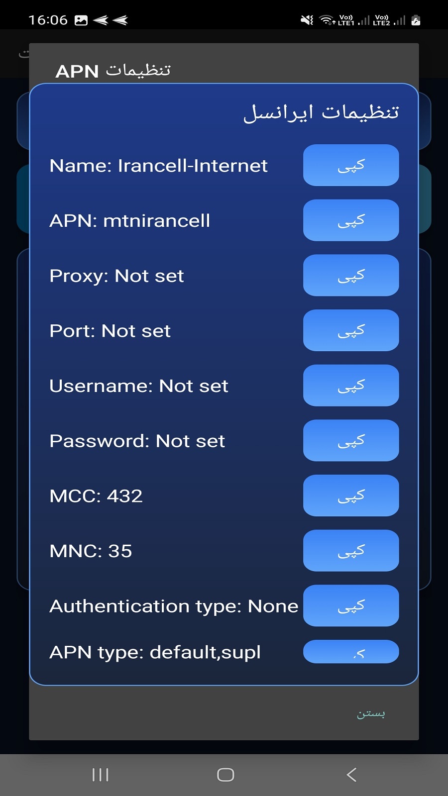Viewport: 448px width, 796px height.
Task: Copy the Username setting value
Action: 351,386
